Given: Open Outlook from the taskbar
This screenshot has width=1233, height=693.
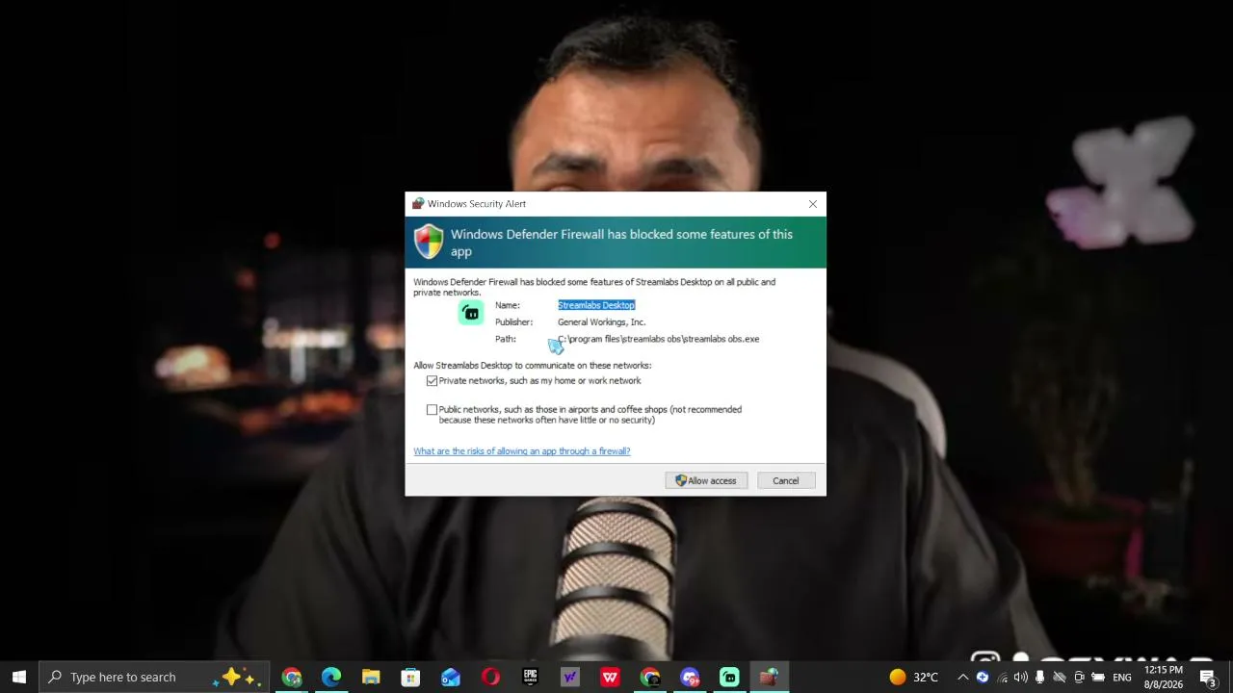Looking at the screenshot, I should [451, 677].
